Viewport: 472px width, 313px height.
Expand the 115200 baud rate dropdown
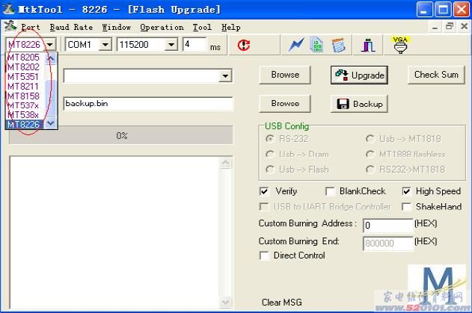click(x=171, y=45)
